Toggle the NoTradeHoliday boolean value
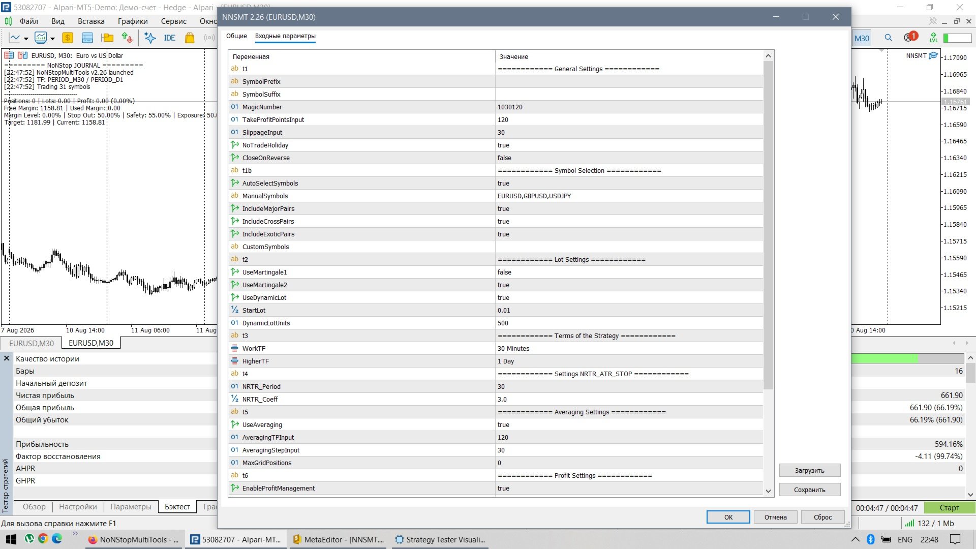 click(x=629, y=145)
